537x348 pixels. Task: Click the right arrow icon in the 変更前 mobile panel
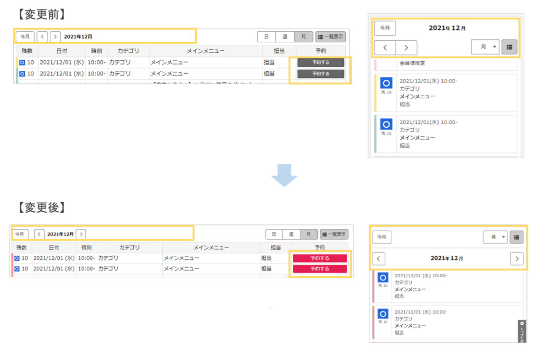coord(406,47)
